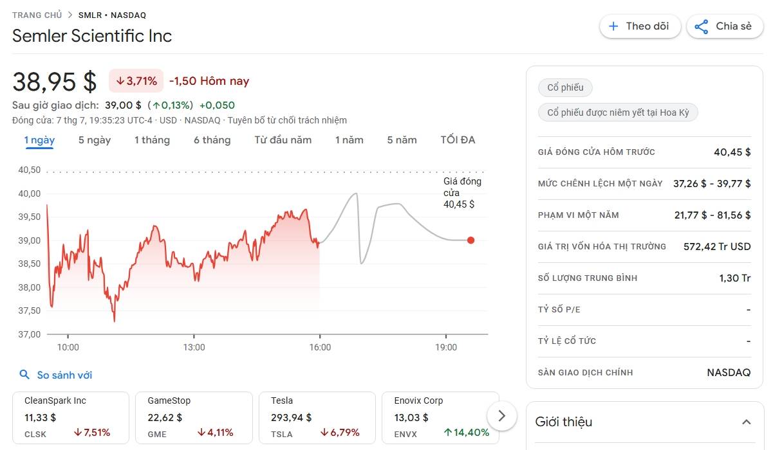782x450 pixels.
Task: Open the Tesla comparison card
Action: click(x=317, y=417)
